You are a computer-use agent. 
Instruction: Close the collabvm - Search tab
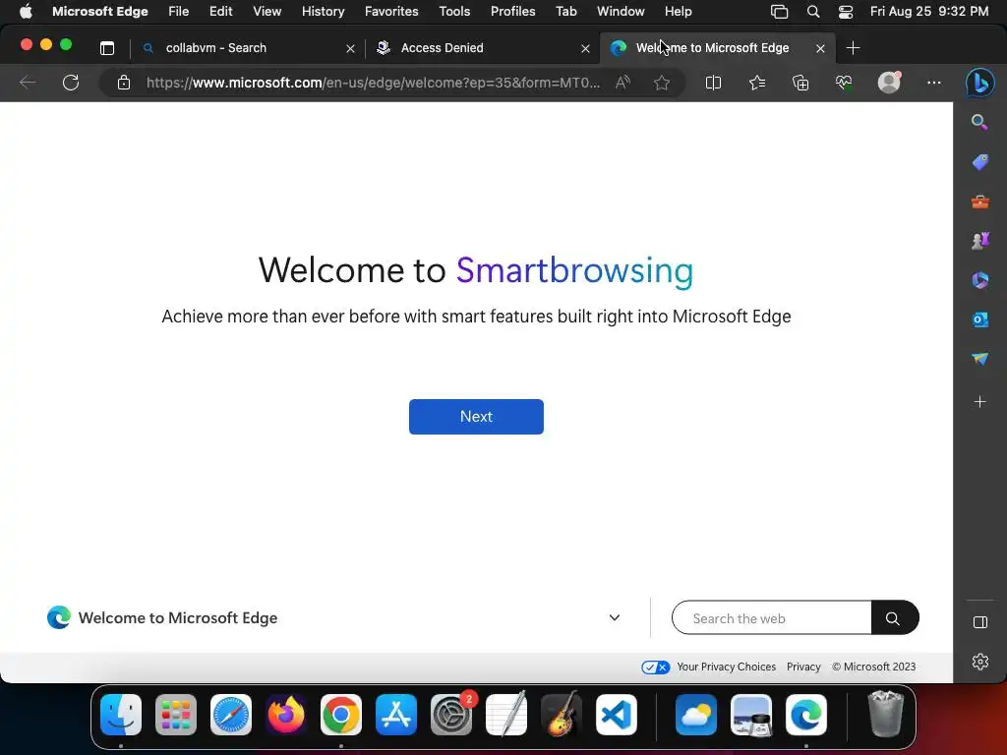tap(350, 48)
